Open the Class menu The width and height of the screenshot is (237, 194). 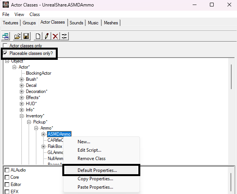pyautogui.click(x=35, y=14)
